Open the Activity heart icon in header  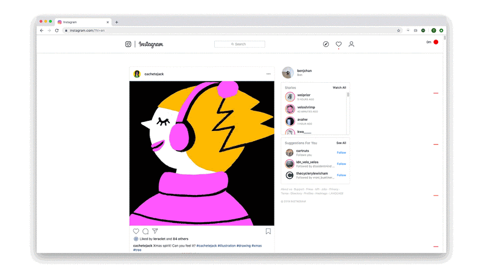click(x=339, y=44)
